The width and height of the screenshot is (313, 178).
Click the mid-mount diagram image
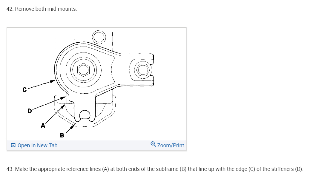click(96, 84)
